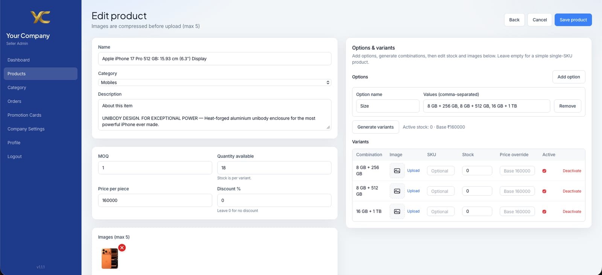602x275 pixels.
Task: Open Category page in the sidebar
Action: point(41,88)
